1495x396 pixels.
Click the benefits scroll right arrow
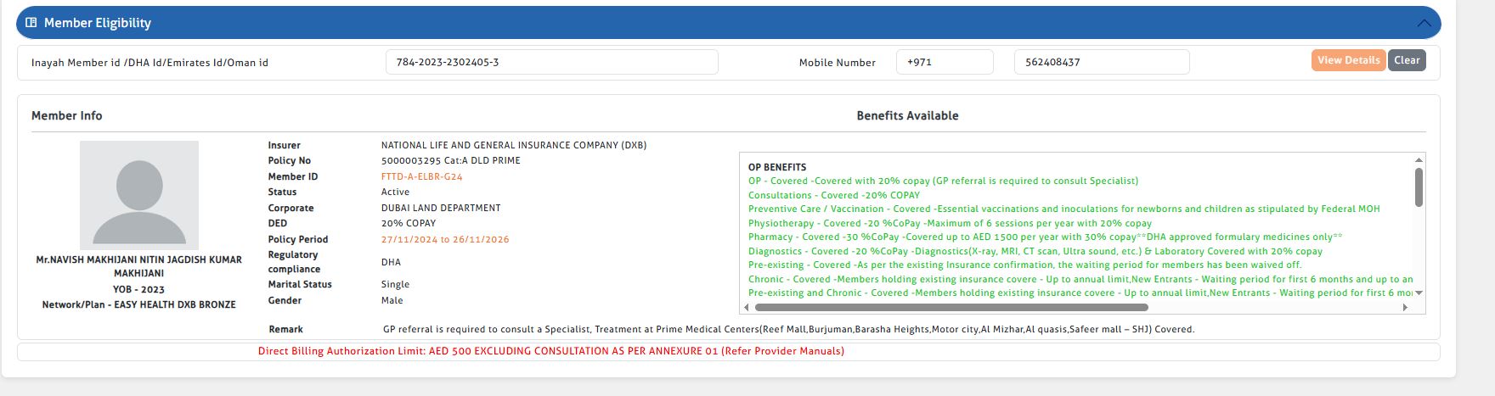(x=1405, y=307)
